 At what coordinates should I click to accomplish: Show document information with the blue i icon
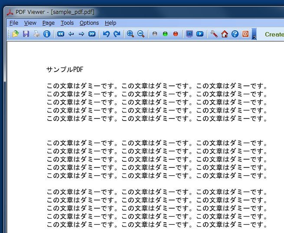[47, 34]
